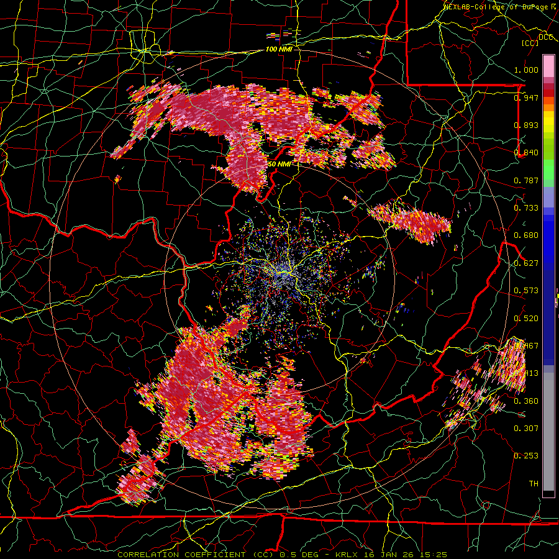Screen dimensions: 559x559
Task: Select the 0.360 legend value
Action: tap(526, 401)
